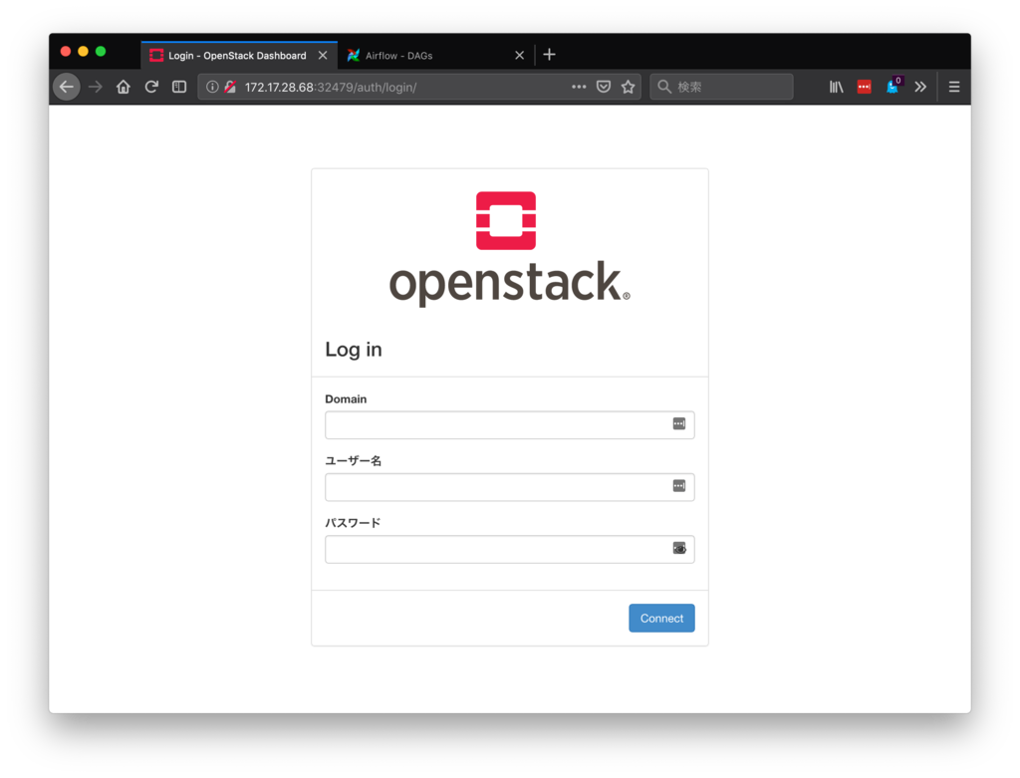1020x778 pixels.
Task: Close the window with red button
Action: coord(65,52)
